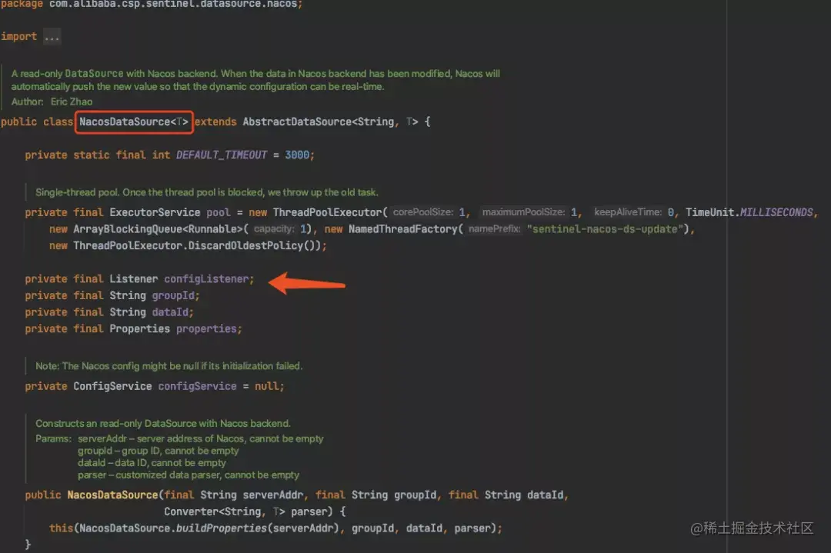Click the Properties type name
Viewport: 831px width, 553px height.
tap(140, 329)
